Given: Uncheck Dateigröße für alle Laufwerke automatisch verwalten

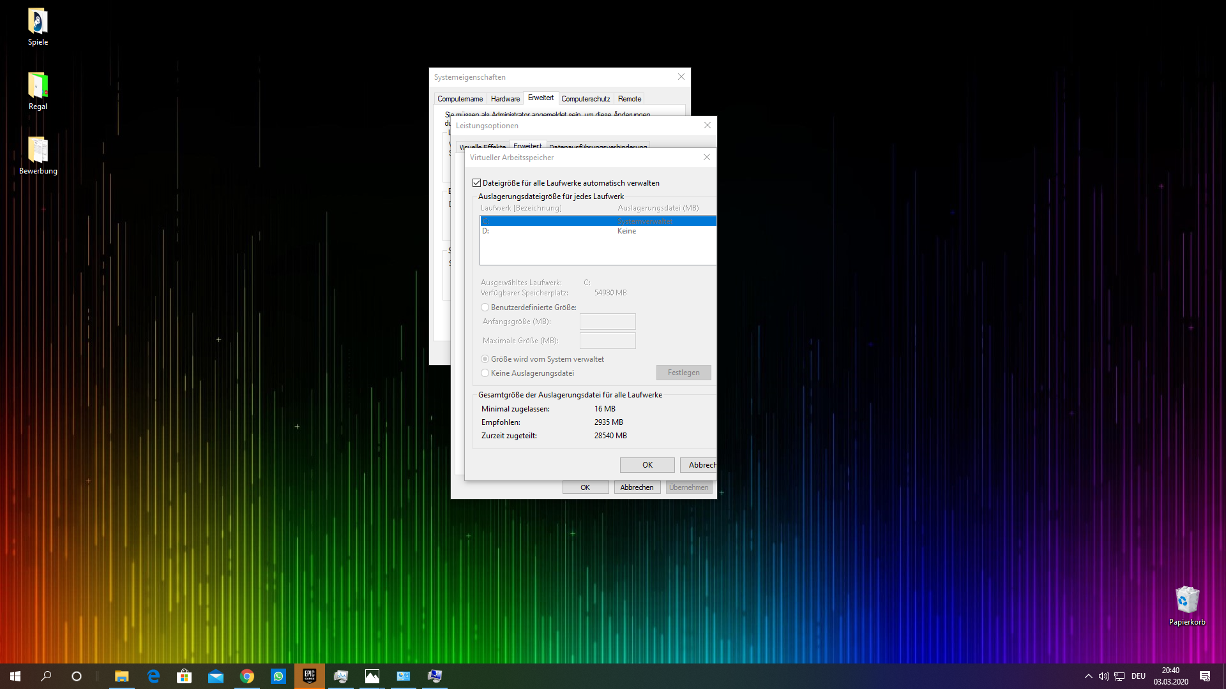Looking at the screenshot, I should [x=476, y=182].
